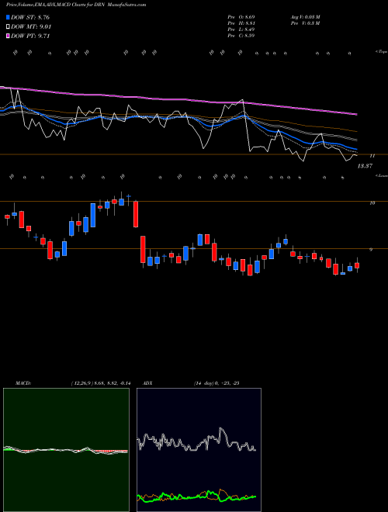Click the last red candlestick on the right
This screenshot has height=512, width=388.
[357, 265]
